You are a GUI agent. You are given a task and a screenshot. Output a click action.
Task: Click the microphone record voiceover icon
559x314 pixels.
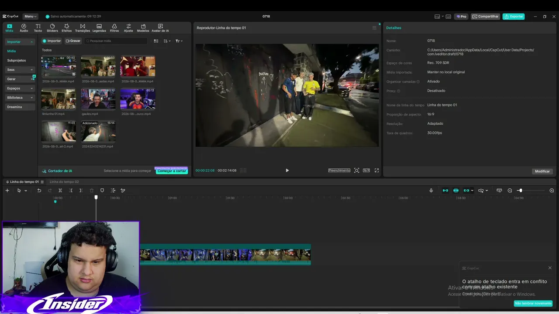tap(431, 191)
